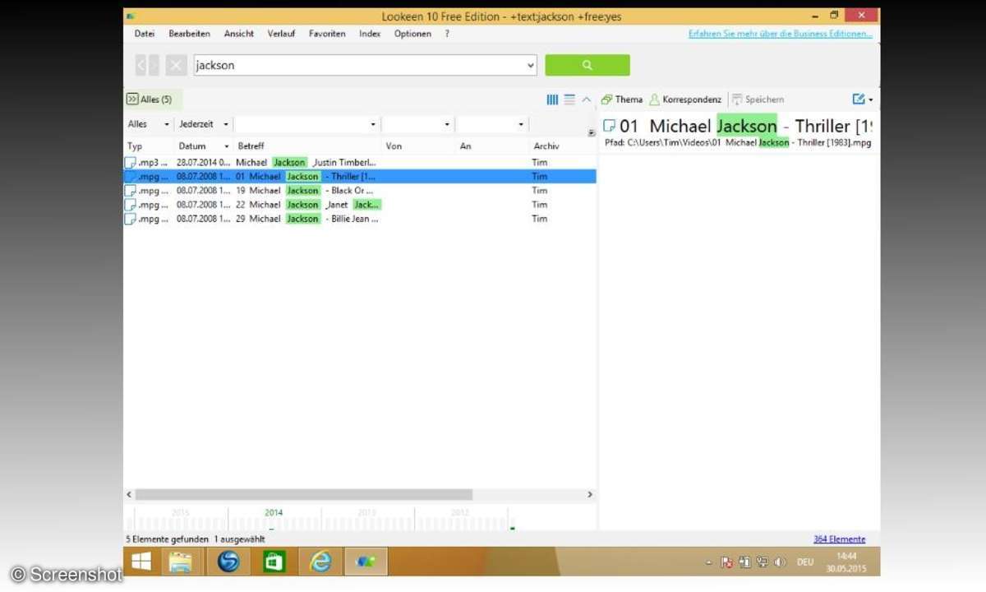Show Korrespondenz for selected item
The width and height of the screenshot is (986, 592).
click(x=686, y=99)
